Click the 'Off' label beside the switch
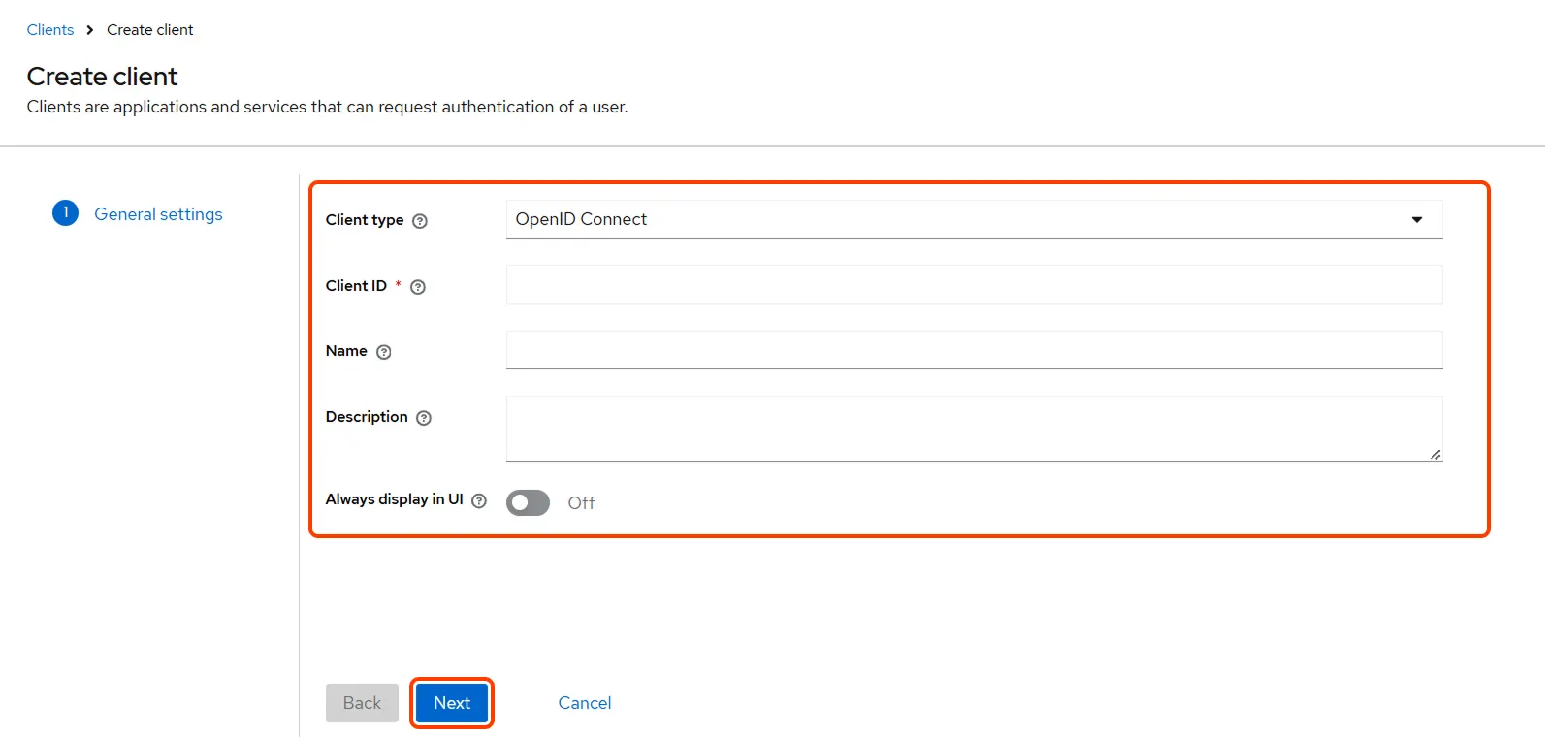 [581, 502]
